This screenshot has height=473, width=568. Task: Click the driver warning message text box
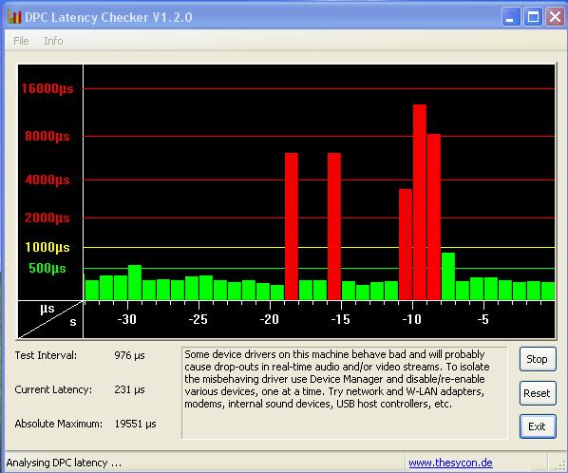[x=344, y=393]
